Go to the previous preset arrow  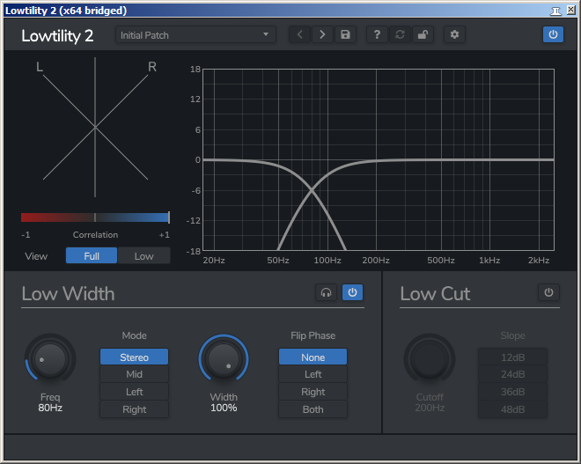(x=300, y=35)
